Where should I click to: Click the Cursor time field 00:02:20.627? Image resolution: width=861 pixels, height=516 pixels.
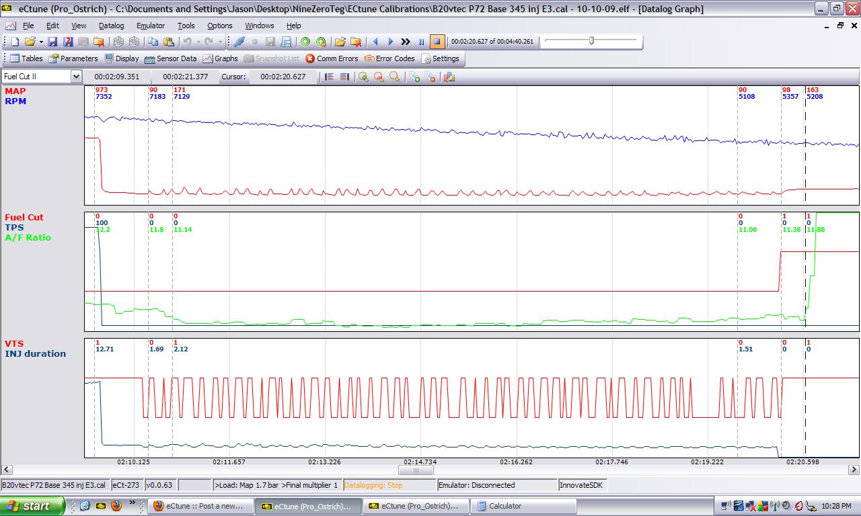tap(283, 77)
